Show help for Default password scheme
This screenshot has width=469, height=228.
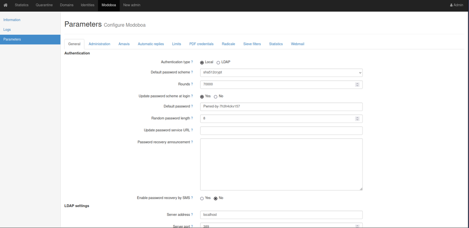click(x=192, y=72)
